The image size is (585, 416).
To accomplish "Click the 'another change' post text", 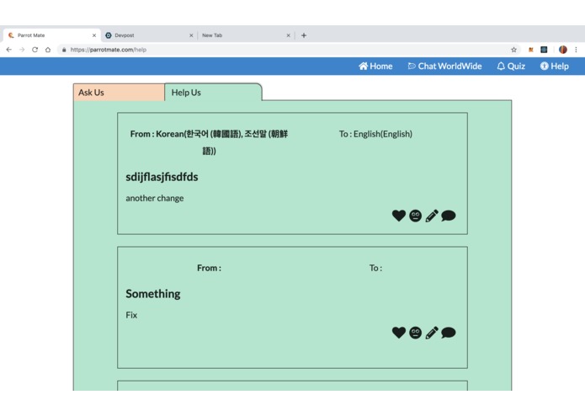I will tap(155, 198).
